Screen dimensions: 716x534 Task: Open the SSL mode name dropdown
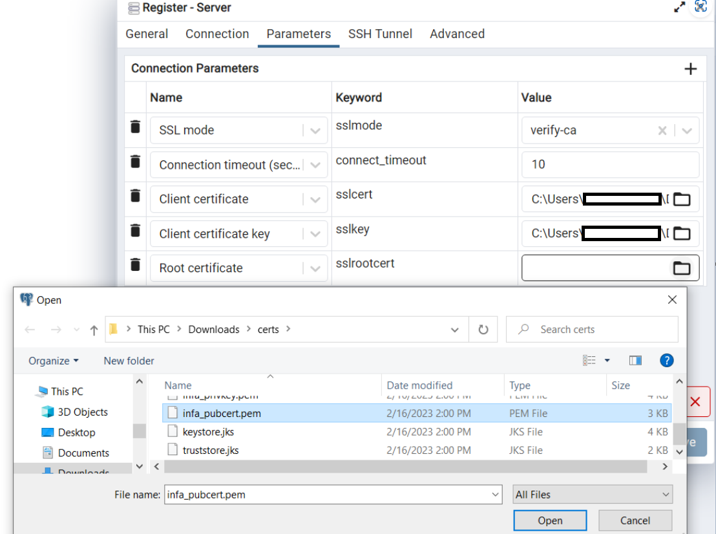[315, 131]
